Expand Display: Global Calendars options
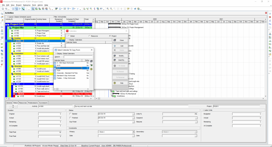The image size is (272, 147). [56, 54]
